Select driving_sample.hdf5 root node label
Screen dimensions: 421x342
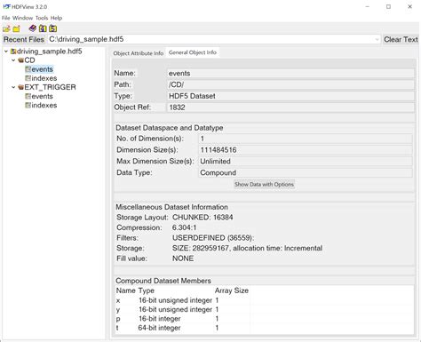(50, 52)
